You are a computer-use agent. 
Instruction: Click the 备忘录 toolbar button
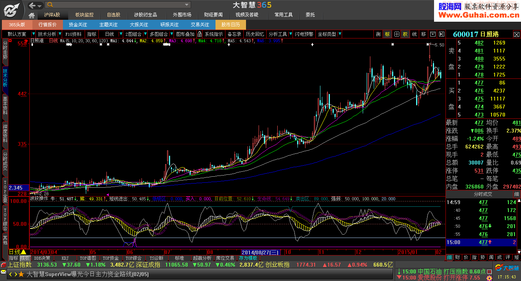(x=234, y=34)
